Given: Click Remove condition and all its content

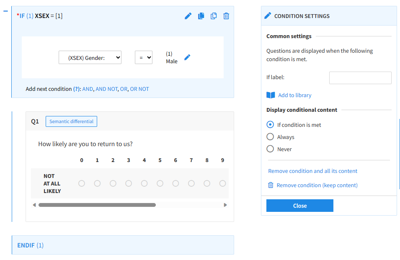Looking at the screenshot, I should [312, 171].
